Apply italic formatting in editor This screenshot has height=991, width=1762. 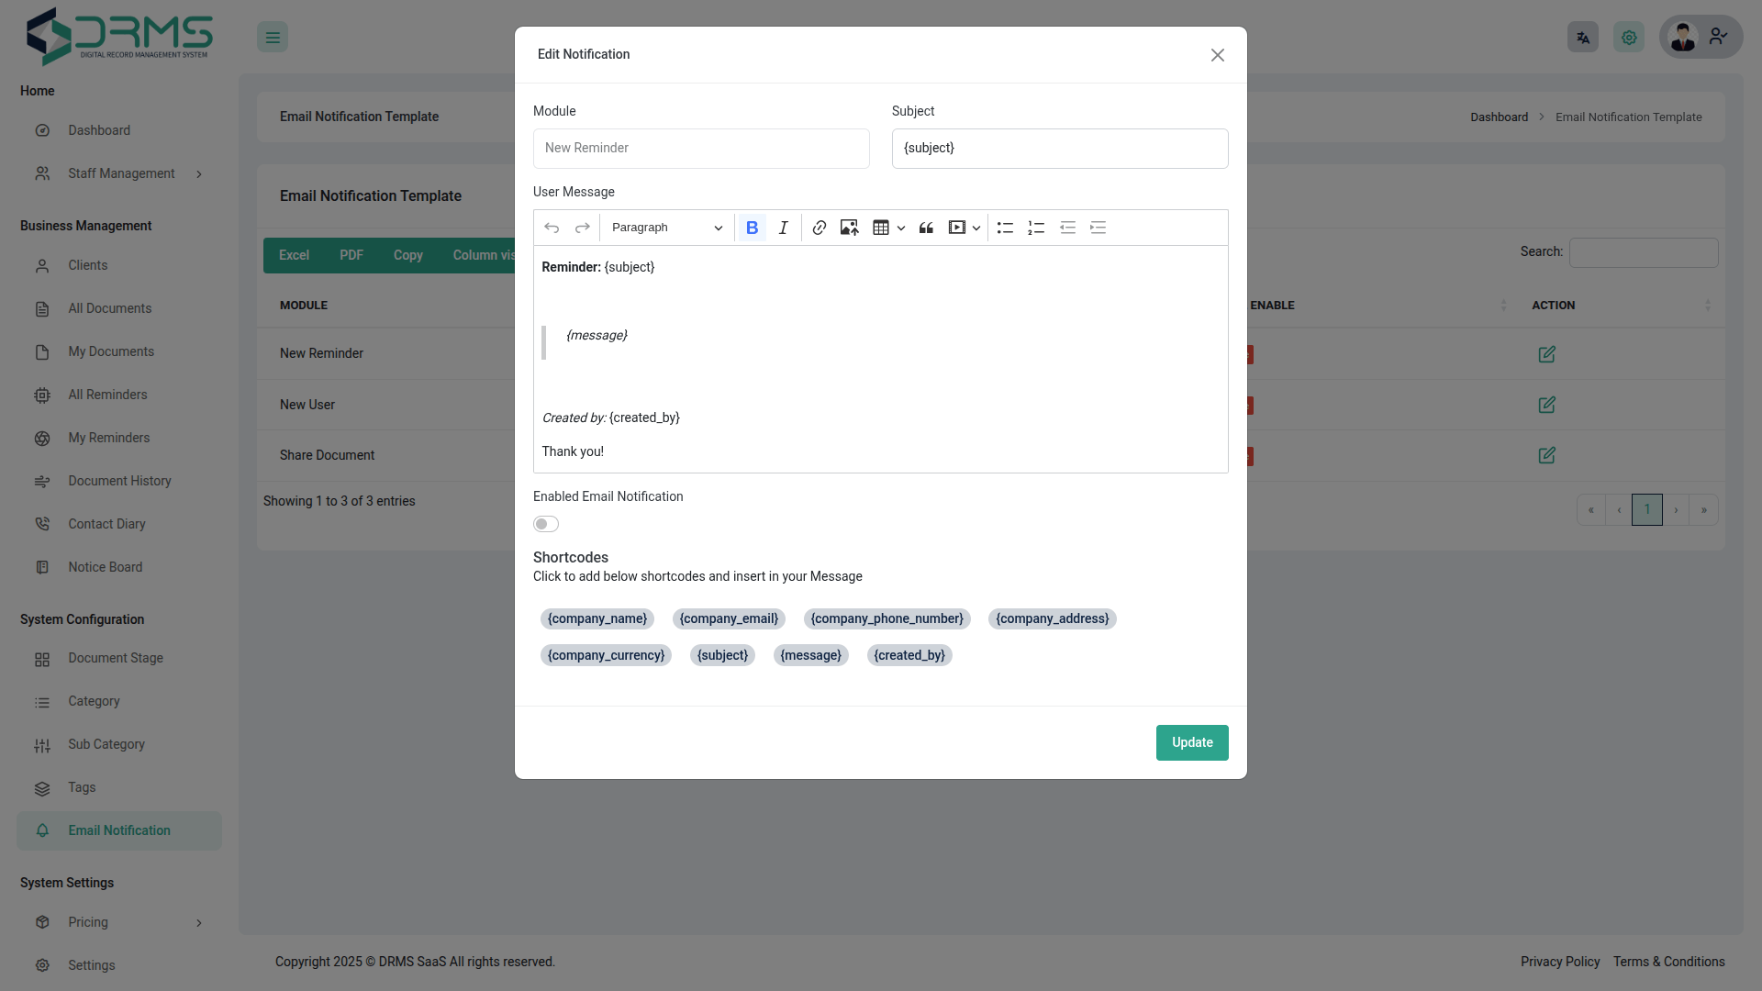(783, 228)
